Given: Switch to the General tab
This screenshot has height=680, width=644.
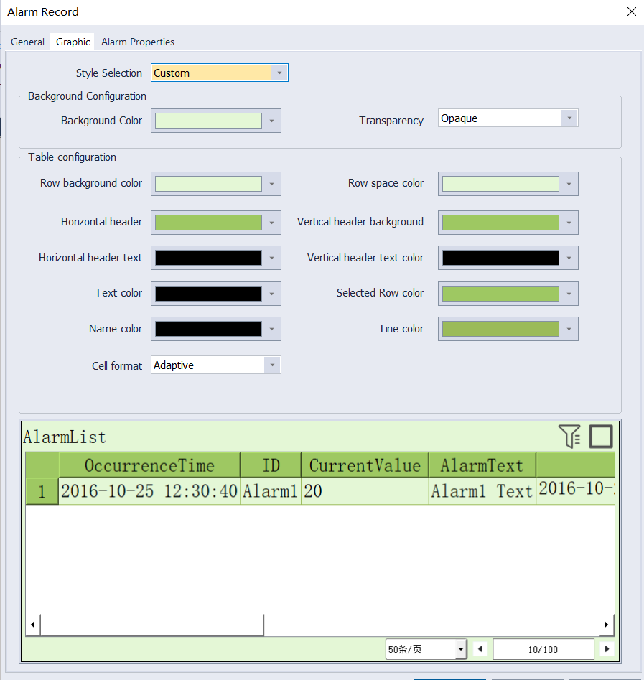Looking at the screenshot, I should [28, 42].
